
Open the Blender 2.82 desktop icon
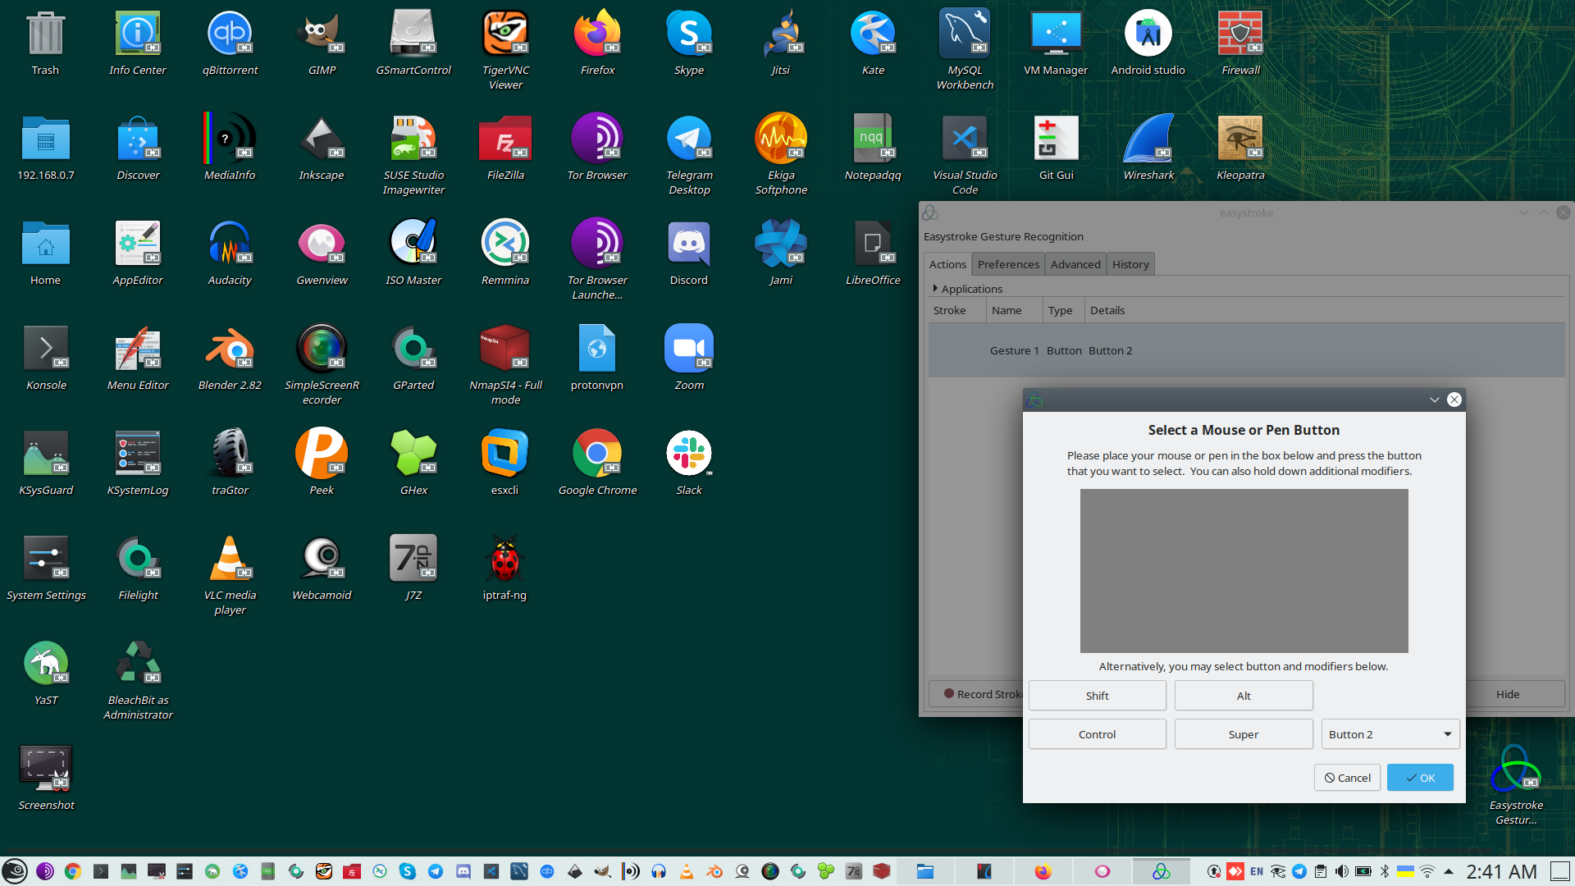230,349
